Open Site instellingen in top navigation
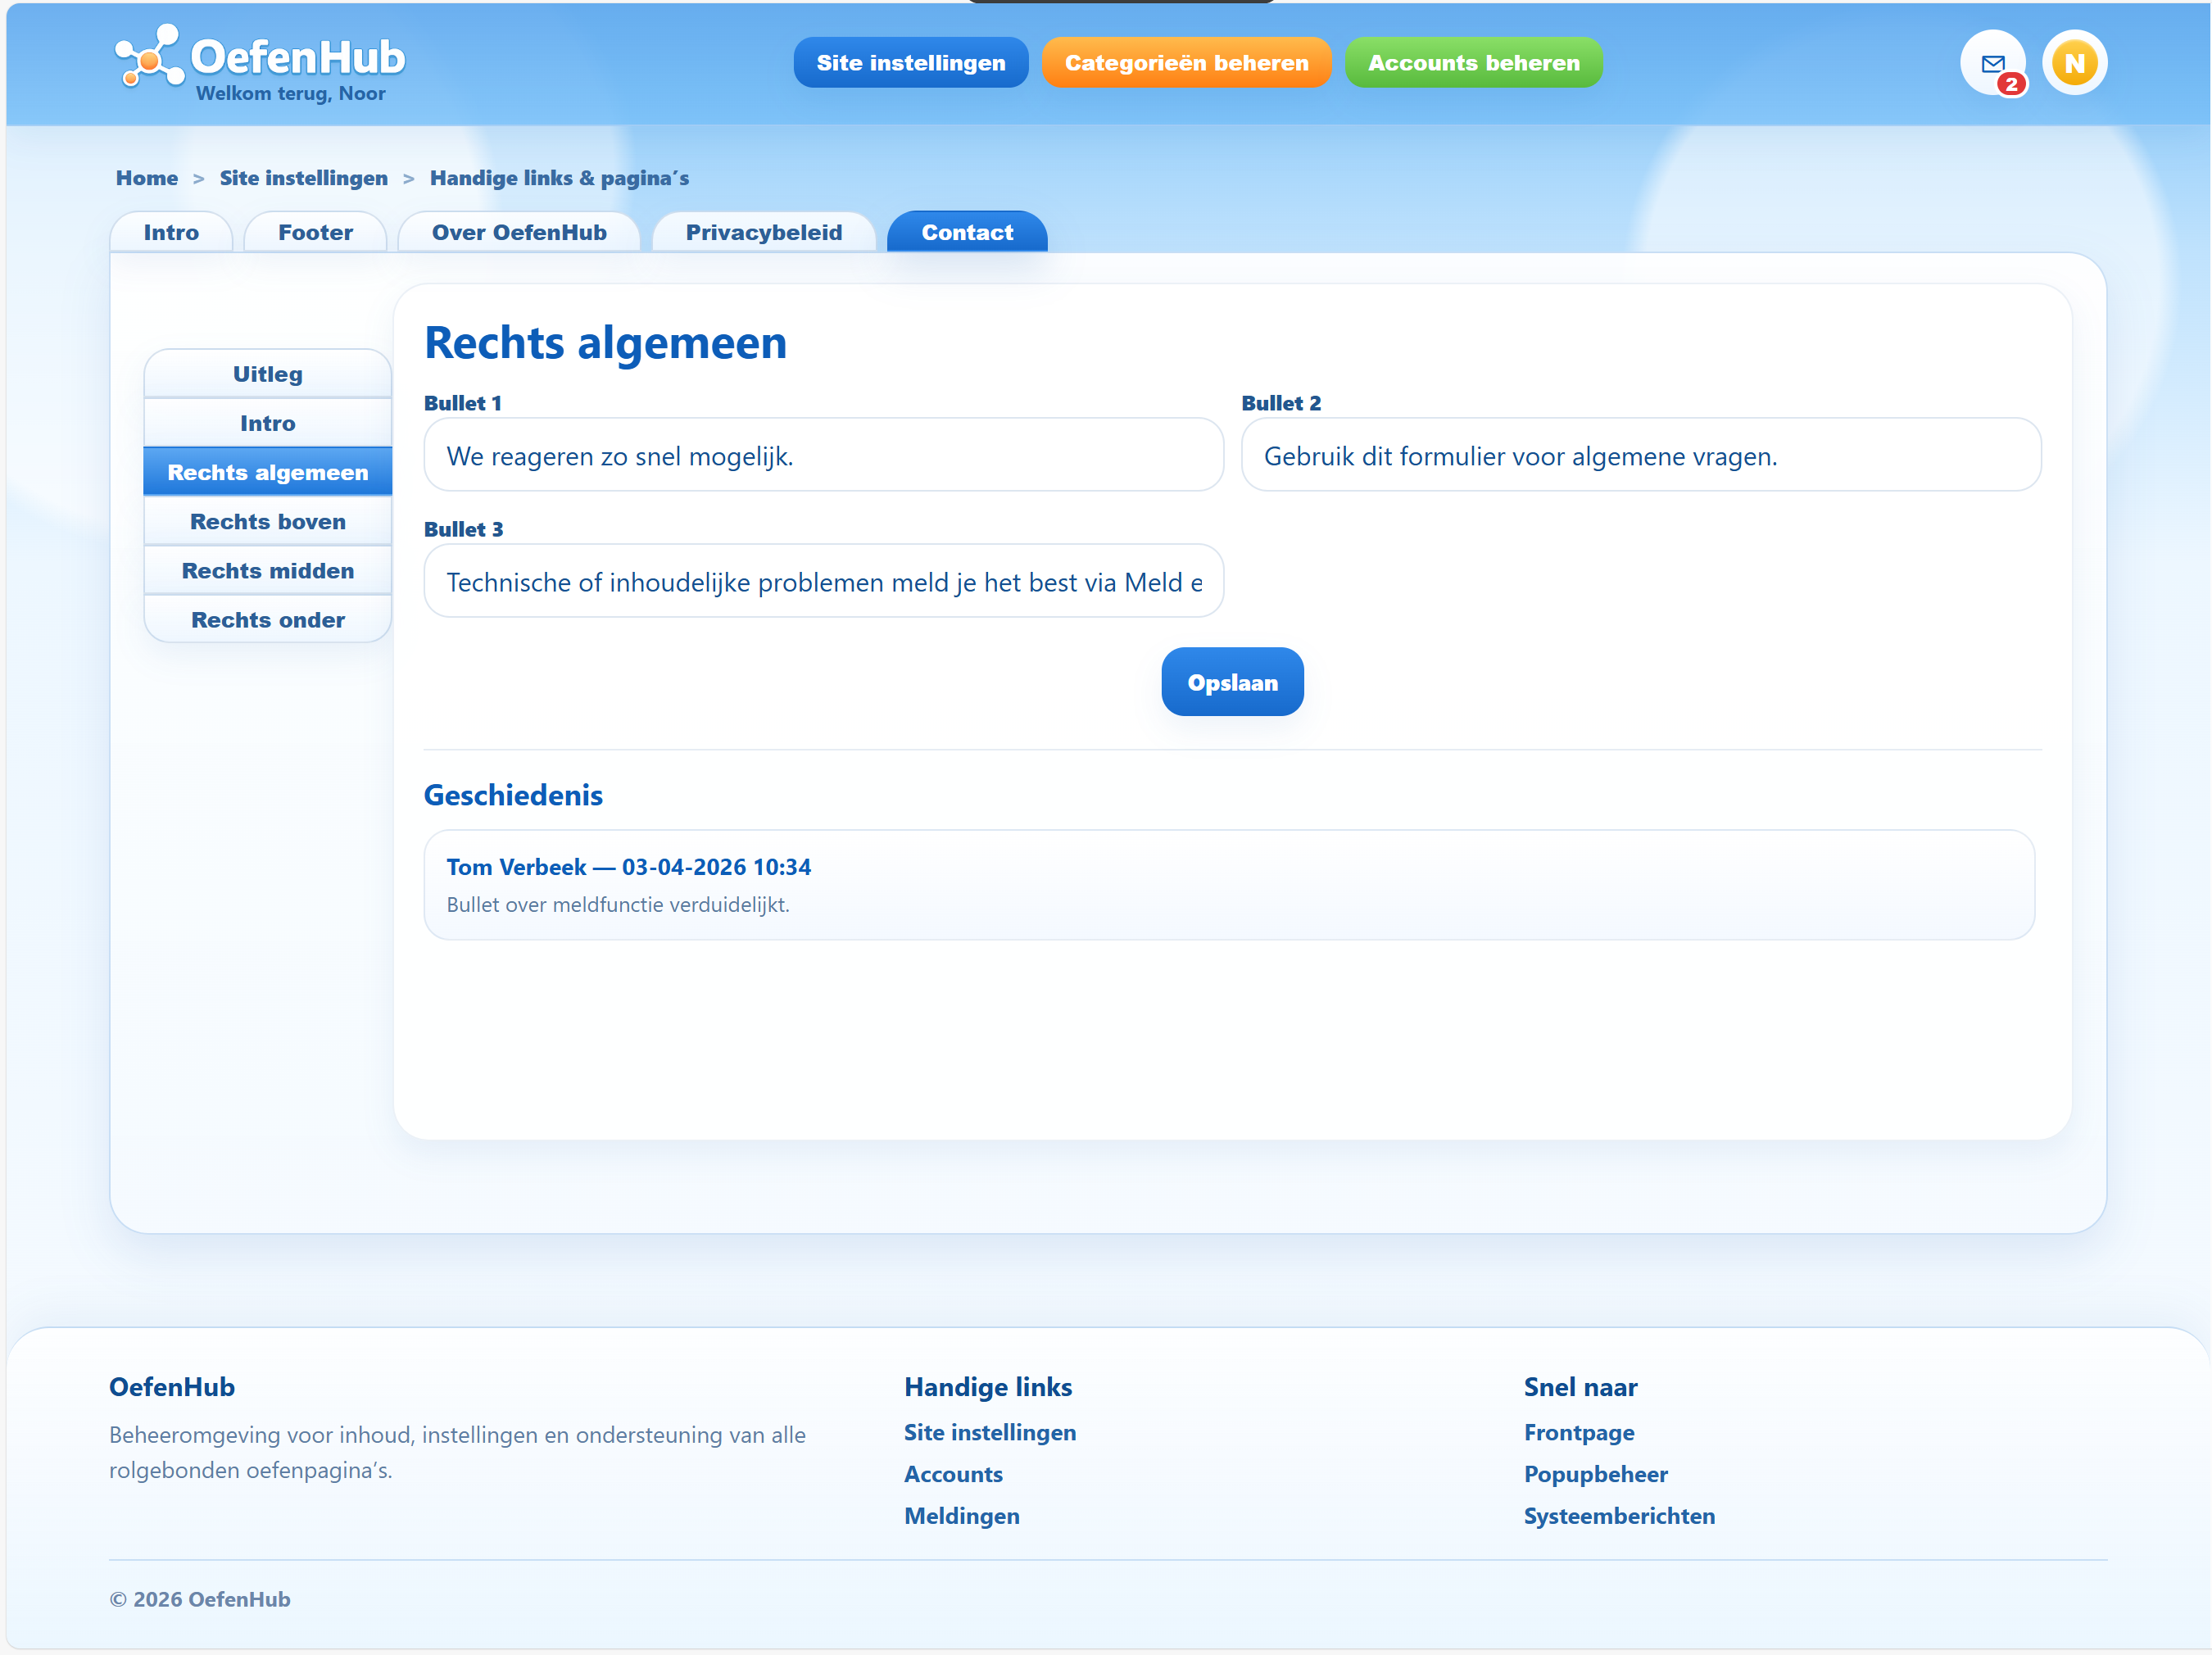The image size is (2212, 1655). tap(910, 63)
